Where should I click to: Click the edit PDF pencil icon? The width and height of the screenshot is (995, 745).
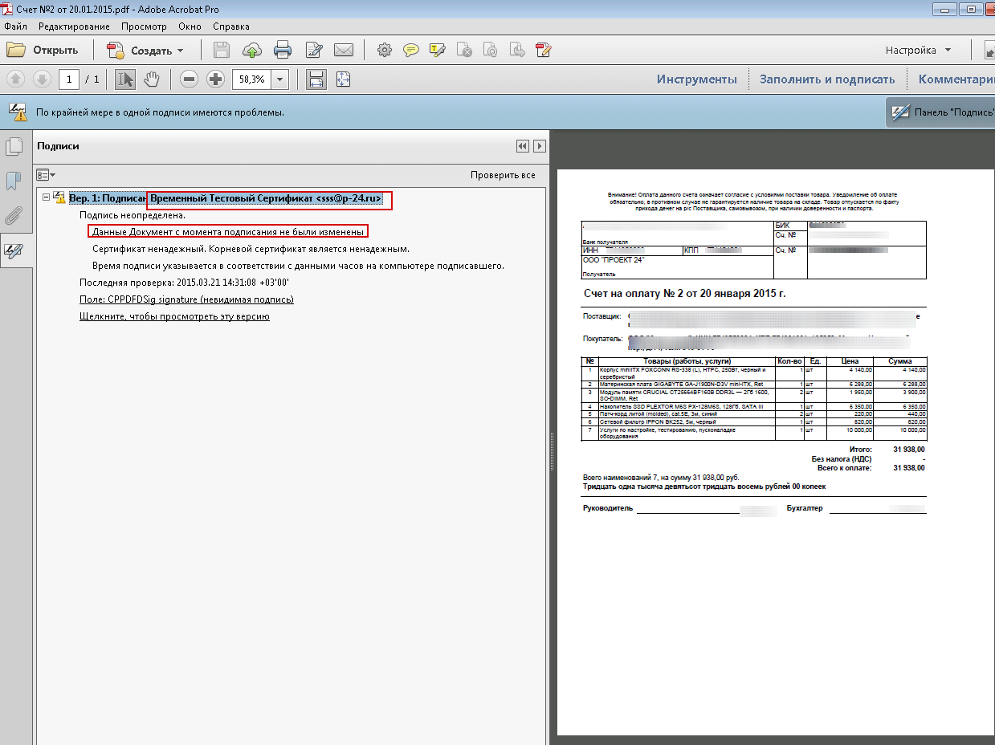[x=544, y=50]
